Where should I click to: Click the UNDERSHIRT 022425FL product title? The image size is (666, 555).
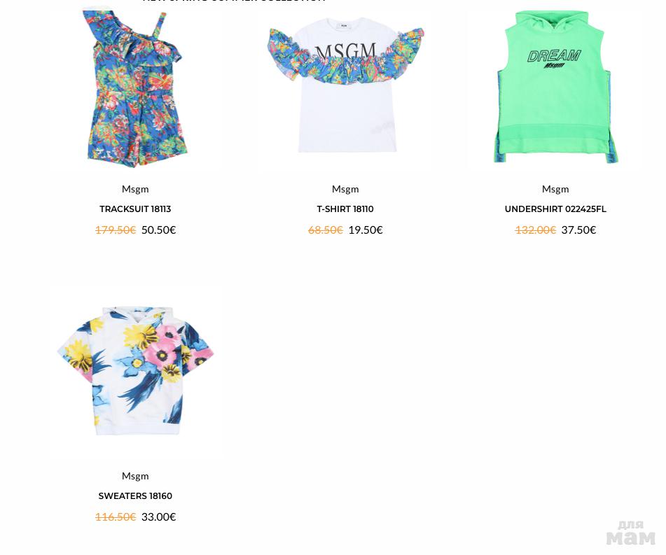coord(555,209)
